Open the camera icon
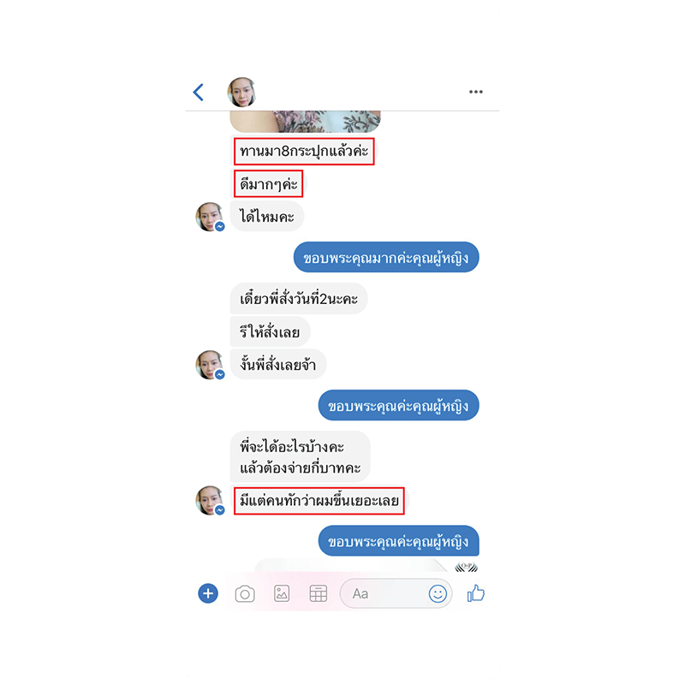 pos(245,593)
